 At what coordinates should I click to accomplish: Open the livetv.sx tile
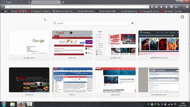coord(72,82)
